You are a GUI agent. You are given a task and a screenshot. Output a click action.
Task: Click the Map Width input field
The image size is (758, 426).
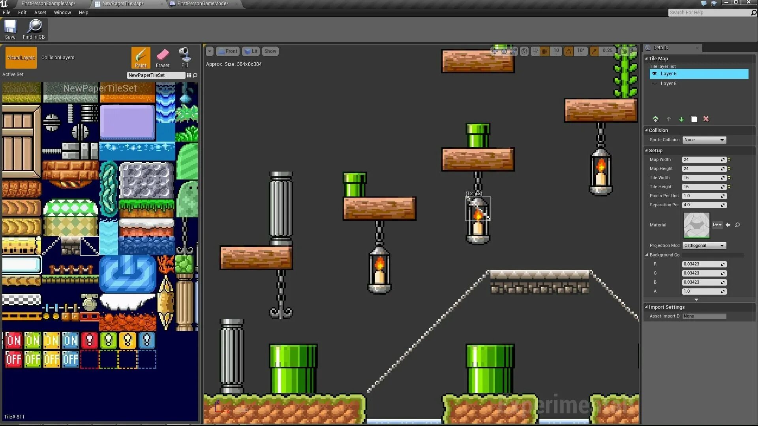tap(701, 160)
